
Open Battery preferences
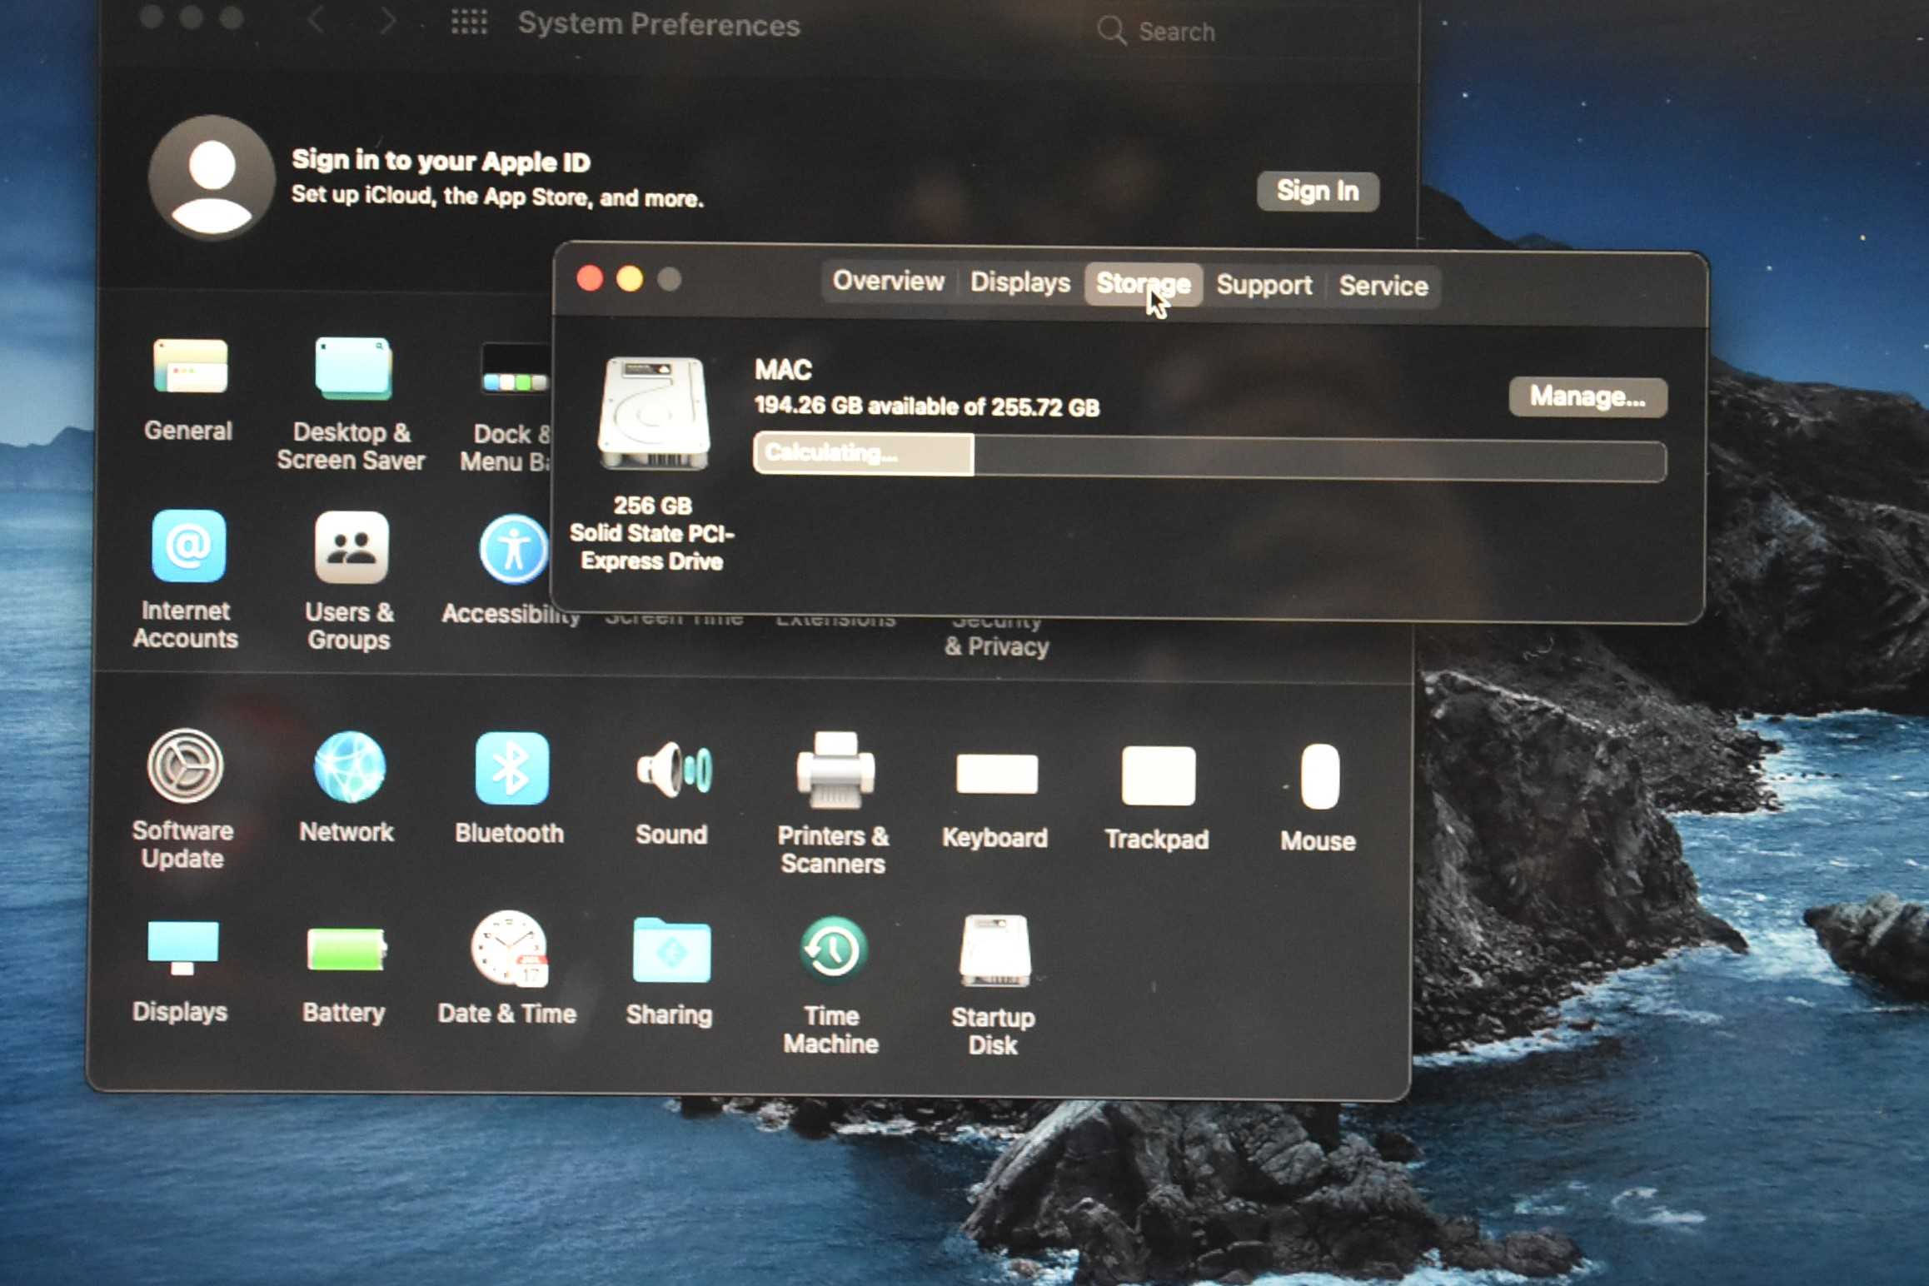pyautogui.click(x=345, y=950)
